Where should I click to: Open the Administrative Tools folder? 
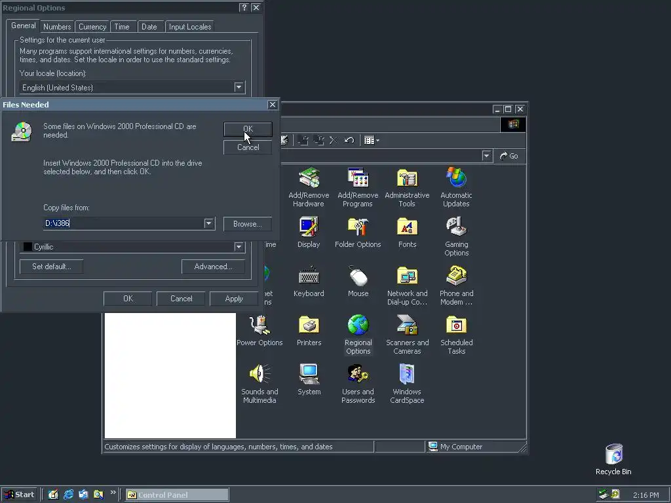(407, 187)
